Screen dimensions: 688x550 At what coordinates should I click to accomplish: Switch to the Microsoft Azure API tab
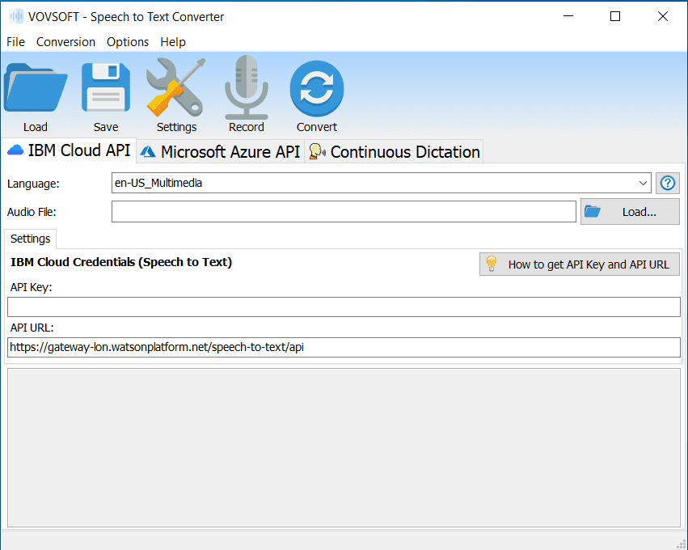[220, 151]
